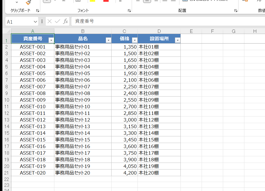The width and height of the screenshot is (265, 191).
Task: Select the Format Painter brush icon
Action: [x=28, y=2]
